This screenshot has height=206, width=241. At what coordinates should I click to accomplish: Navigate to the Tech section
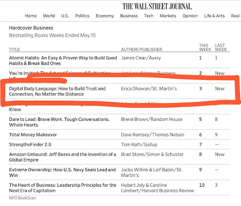coord(149,16)
